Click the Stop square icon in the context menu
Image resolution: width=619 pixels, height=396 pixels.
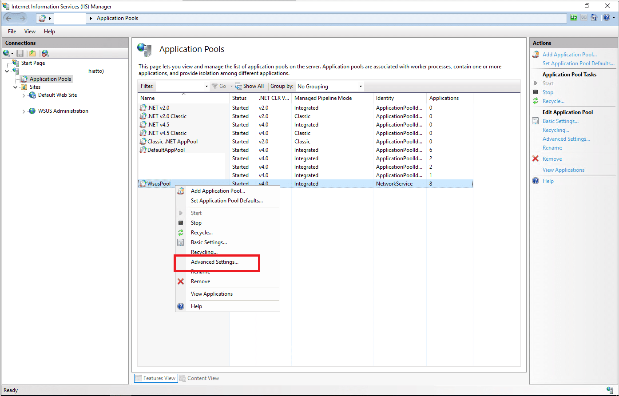click(181, 223)
